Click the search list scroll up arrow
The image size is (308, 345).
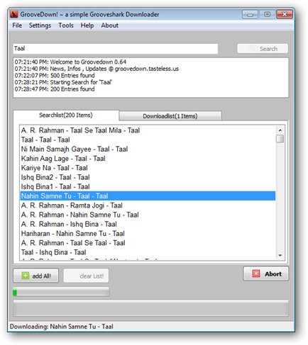click(280, 130)
